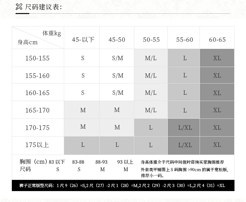Click the 150-155 height row label
Screen dimensions: 246x202
(x=37, y=58)
